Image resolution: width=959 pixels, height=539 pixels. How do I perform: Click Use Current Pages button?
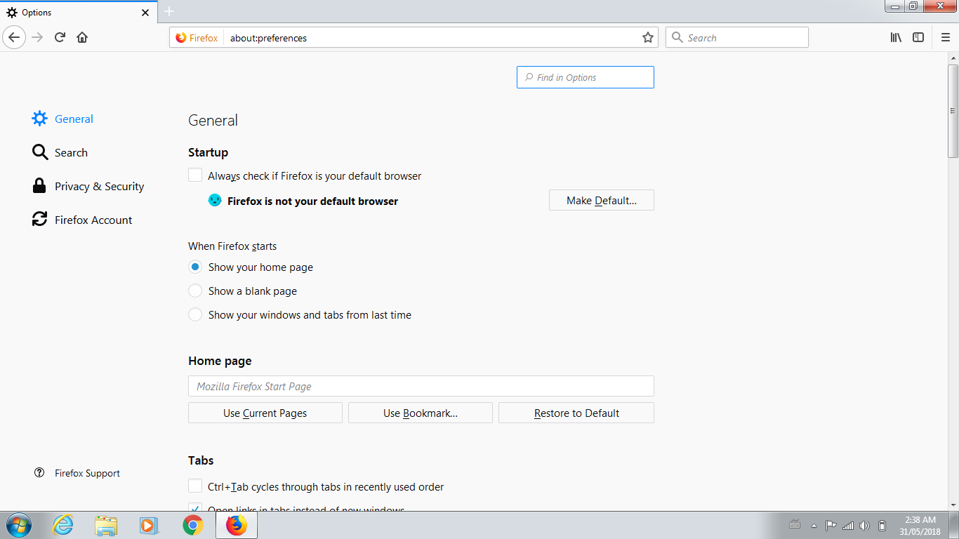(x=265, y=413)
